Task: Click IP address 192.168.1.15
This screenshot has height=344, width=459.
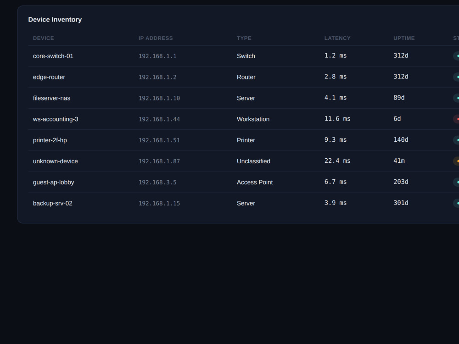Action: coord(159,203)
